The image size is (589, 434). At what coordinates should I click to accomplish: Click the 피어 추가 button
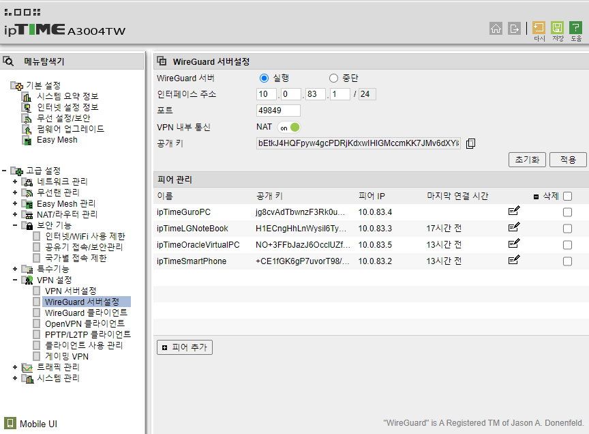click(x=185, y=347)
